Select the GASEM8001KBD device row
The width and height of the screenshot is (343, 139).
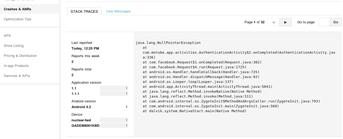[x=100, y=126]
